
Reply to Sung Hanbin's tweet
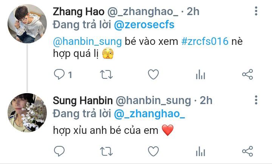pos(59,151)
